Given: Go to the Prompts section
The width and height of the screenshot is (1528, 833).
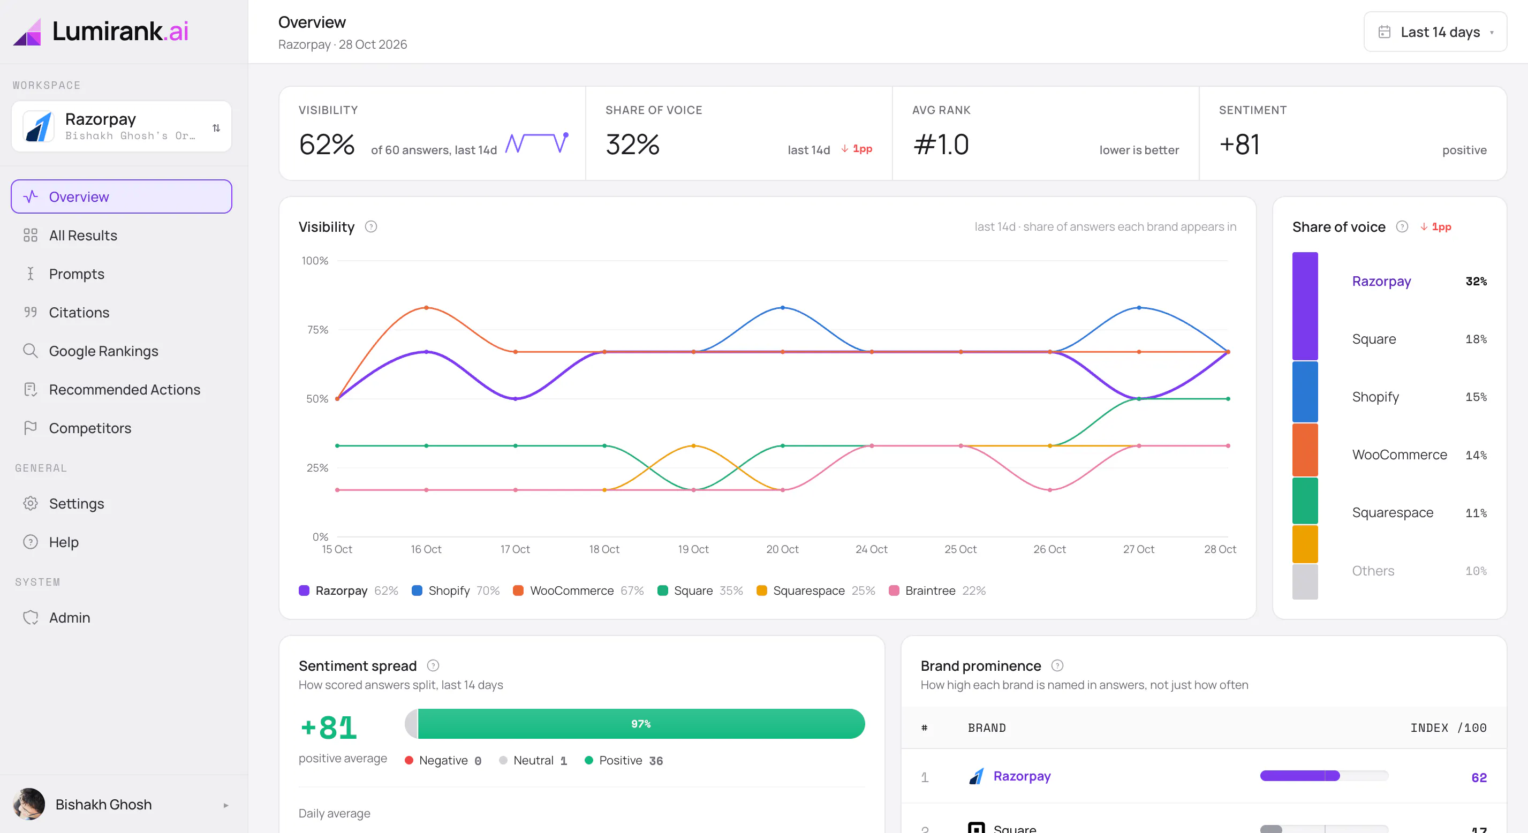Looking at the screenshot, I should tap(122, 274).
